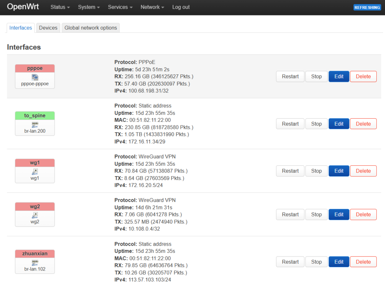The image size is (385, 284).
Task: Click the wg2 WireGuard interface icon
Action: click(35, 215)
